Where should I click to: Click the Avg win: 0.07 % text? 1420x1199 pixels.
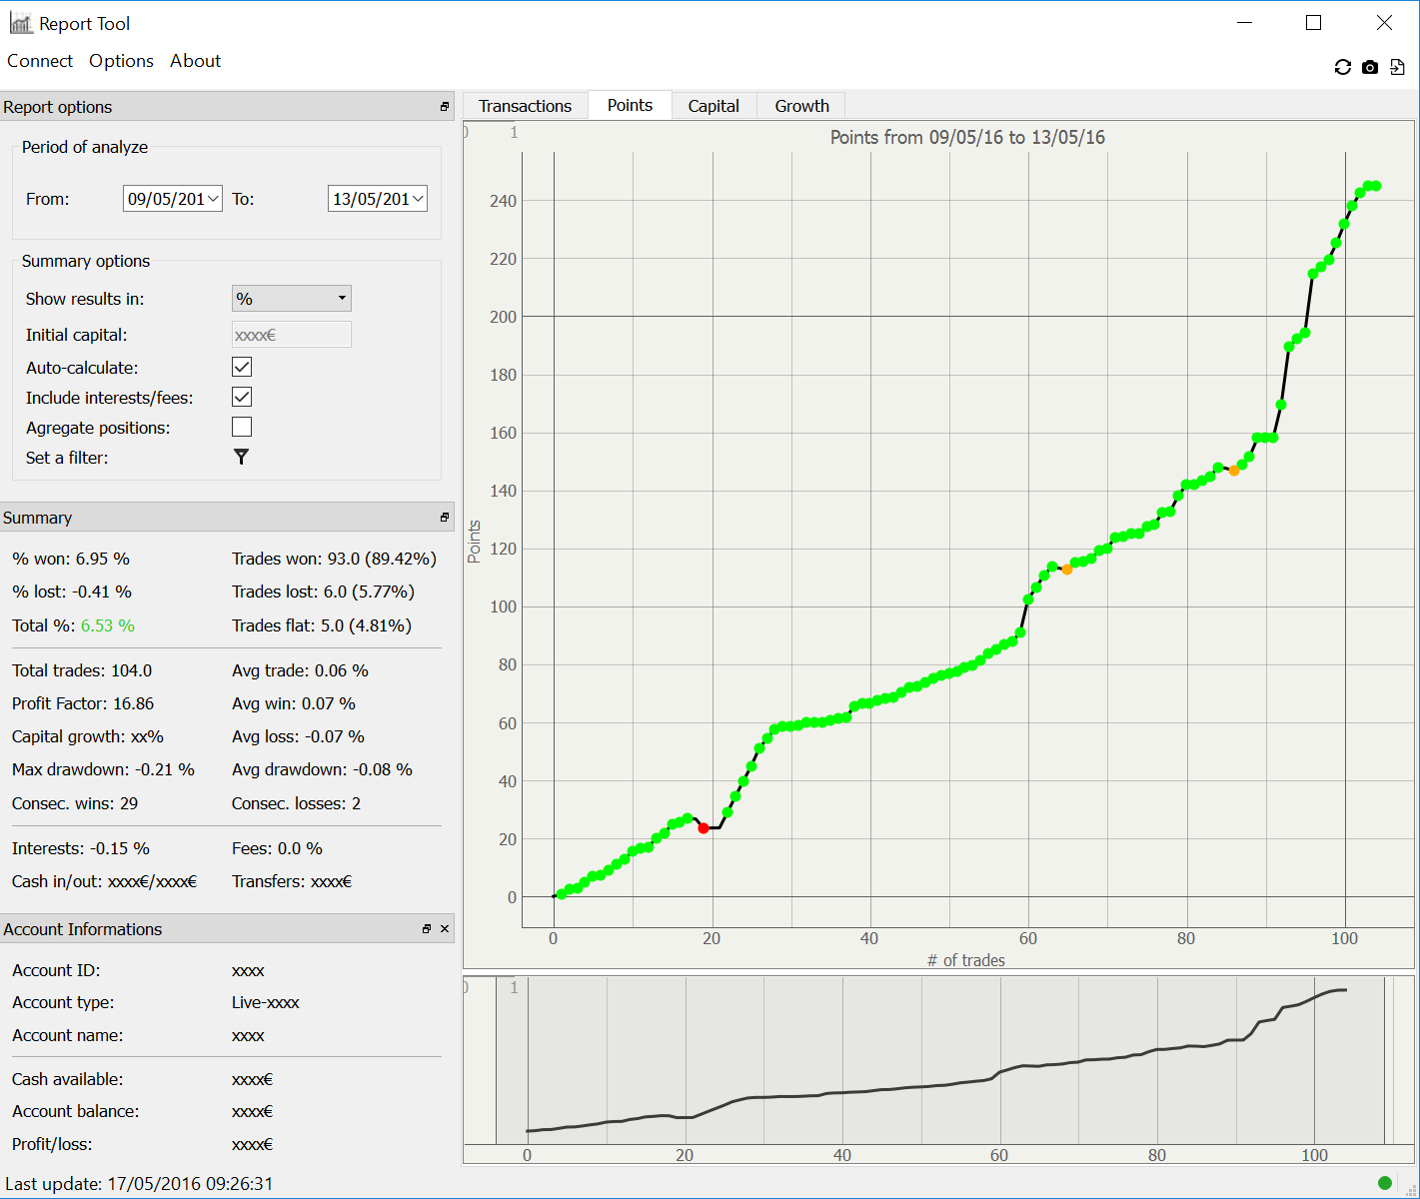[294, 703]
